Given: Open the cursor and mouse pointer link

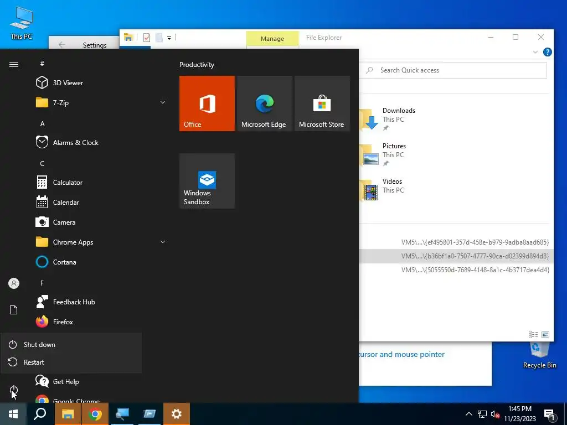Looking at the screenshot, I should (401, 354).
